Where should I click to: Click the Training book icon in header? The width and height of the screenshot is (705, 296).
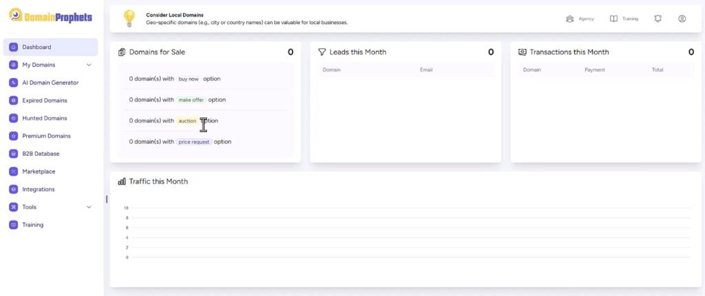613,19
